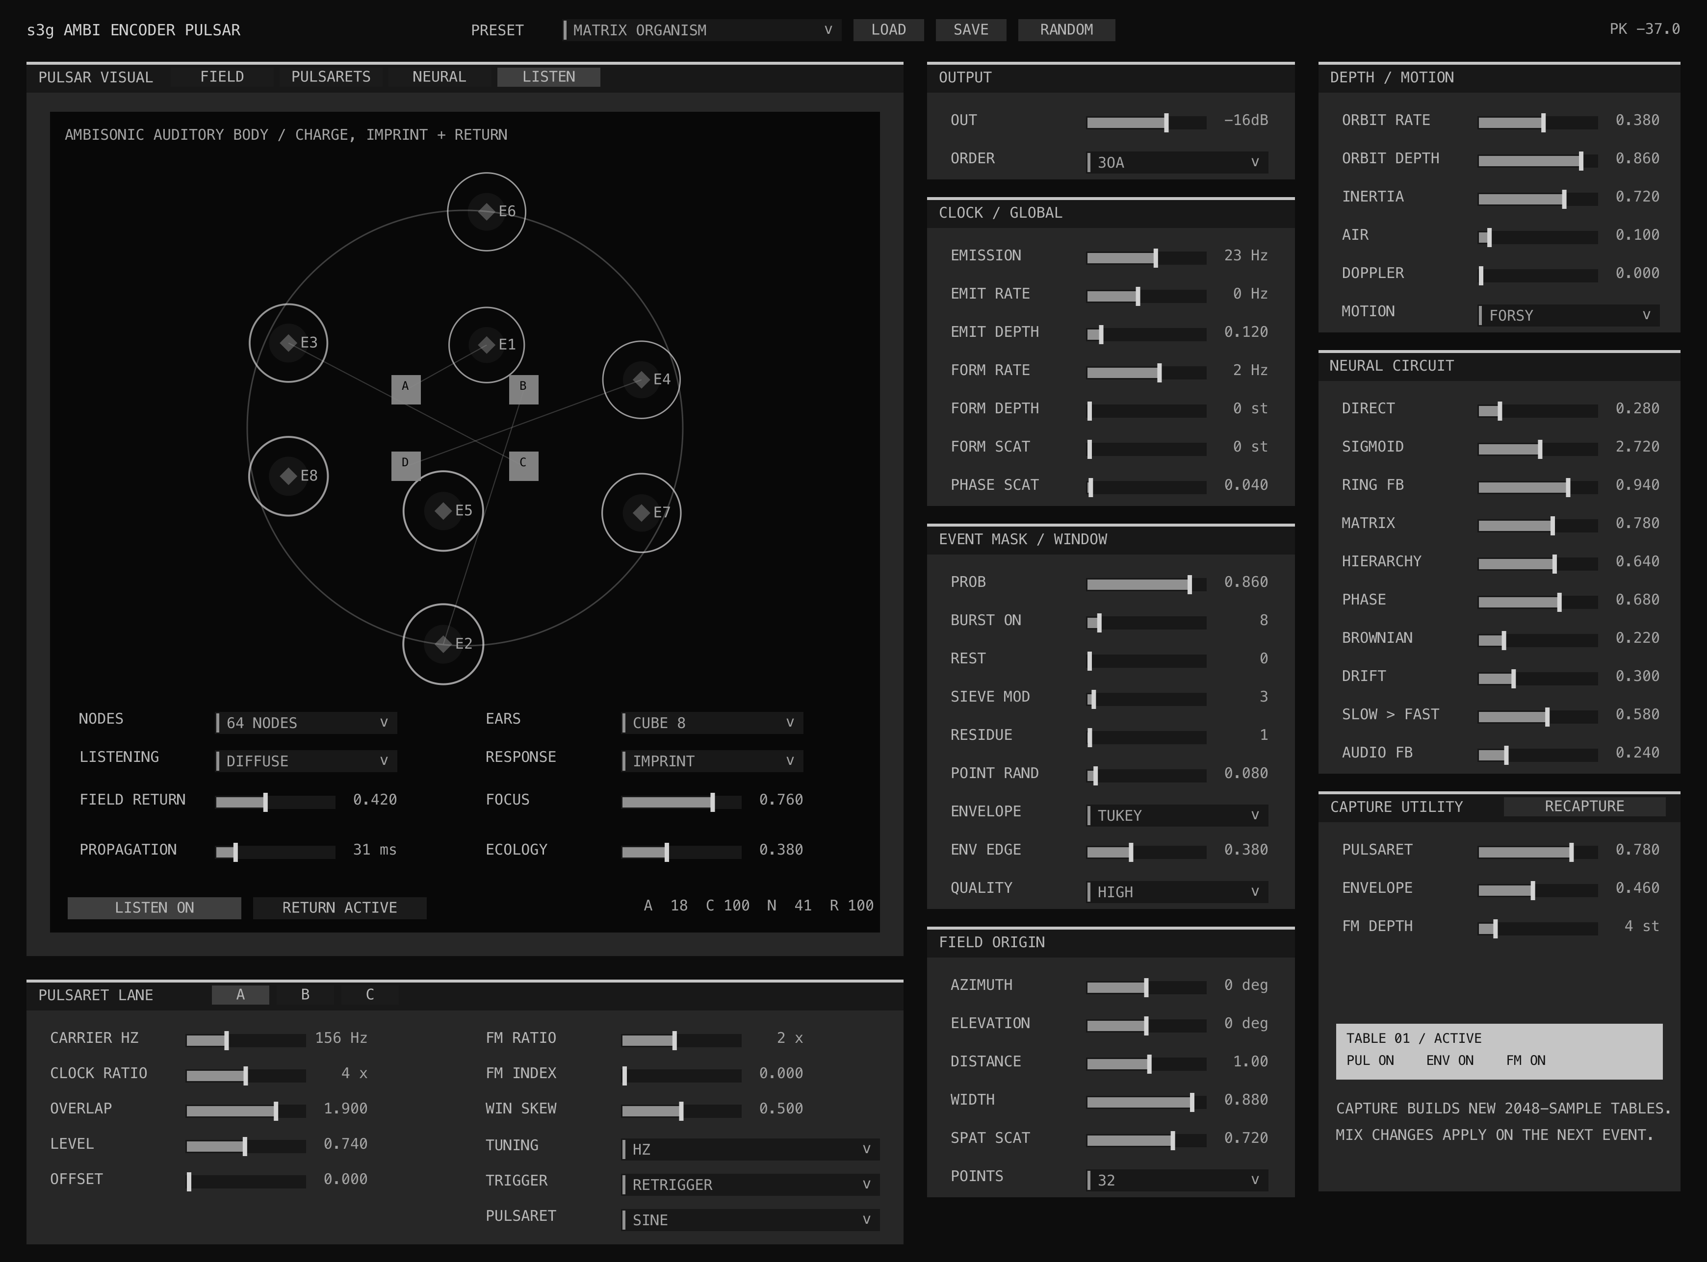1707x1262 pixels.
Task: Open the LISTENING DIFFUSE dropdown
Action: tap(307, 761)
